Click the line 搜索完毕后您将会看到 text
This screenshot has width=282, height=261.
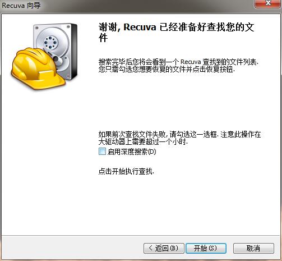tap(178, 62)
